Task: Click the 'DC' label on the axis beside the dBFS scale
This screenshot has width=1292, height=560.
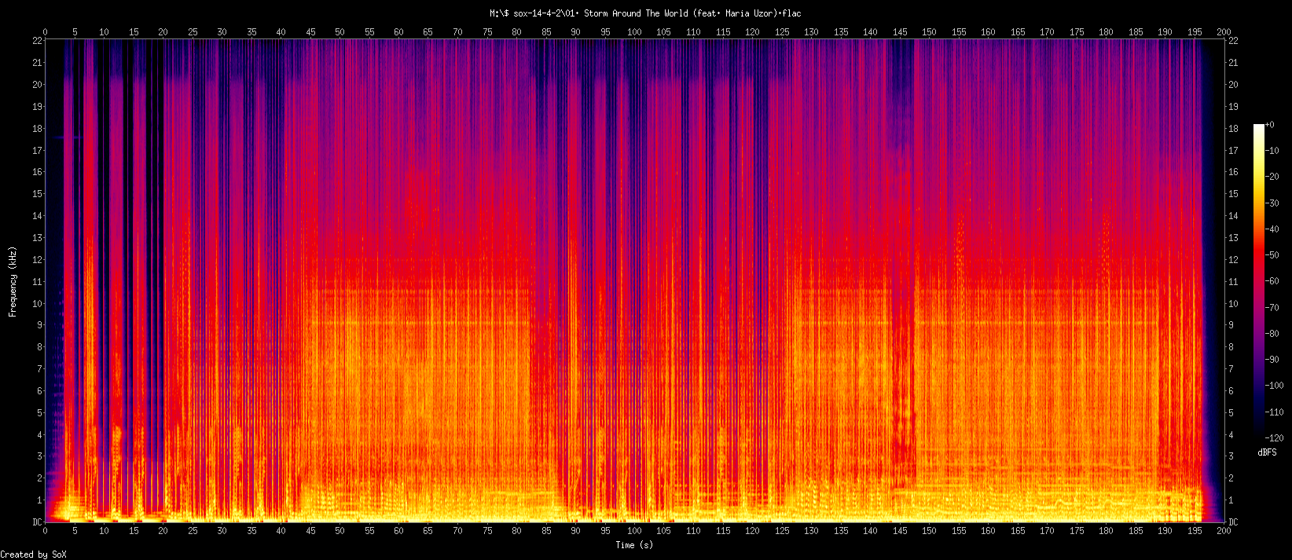Action: (1234, 522)
